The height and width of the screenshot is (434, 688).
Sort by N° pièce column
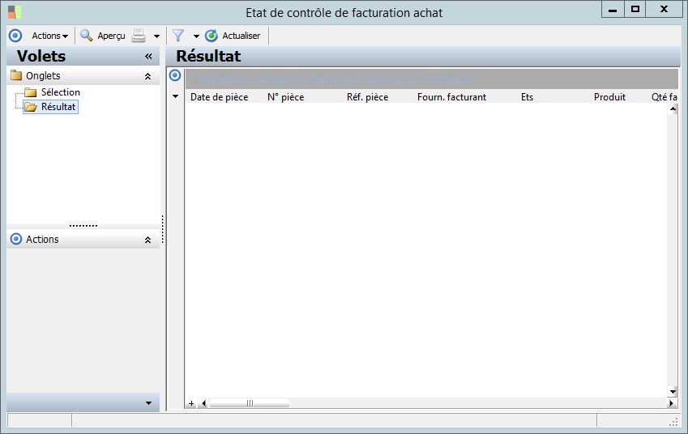point(285,97)
